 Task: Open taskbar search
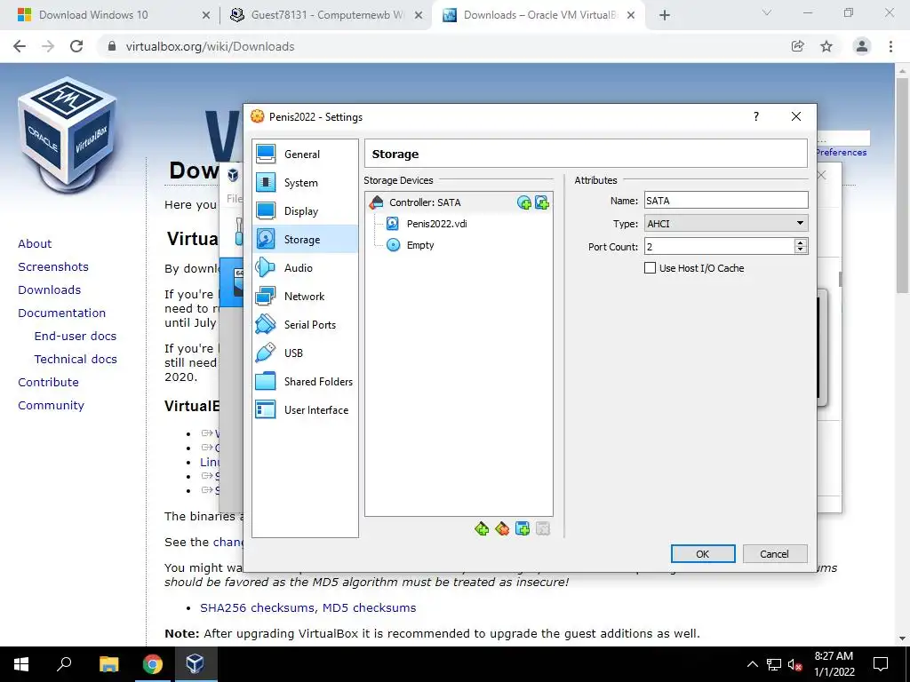coord(64,664)
